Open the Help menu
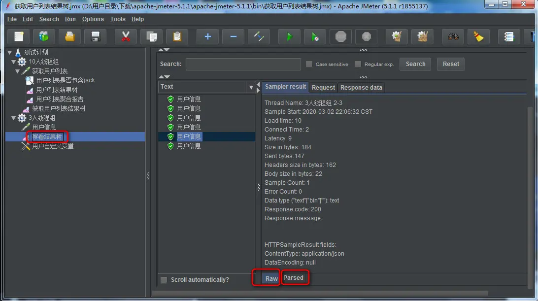Screen dimensions: 538x301 [137, 19]
